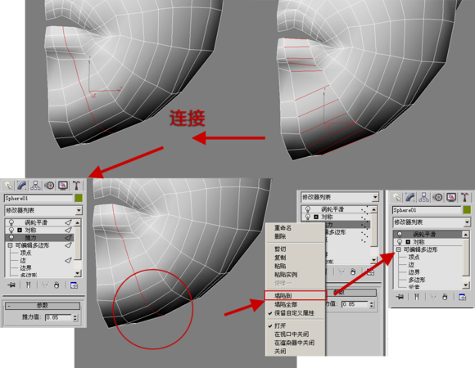Expand 对称 plus box in middle panel
This screenshot has width=475, height=368.
[x=316, y=217]
